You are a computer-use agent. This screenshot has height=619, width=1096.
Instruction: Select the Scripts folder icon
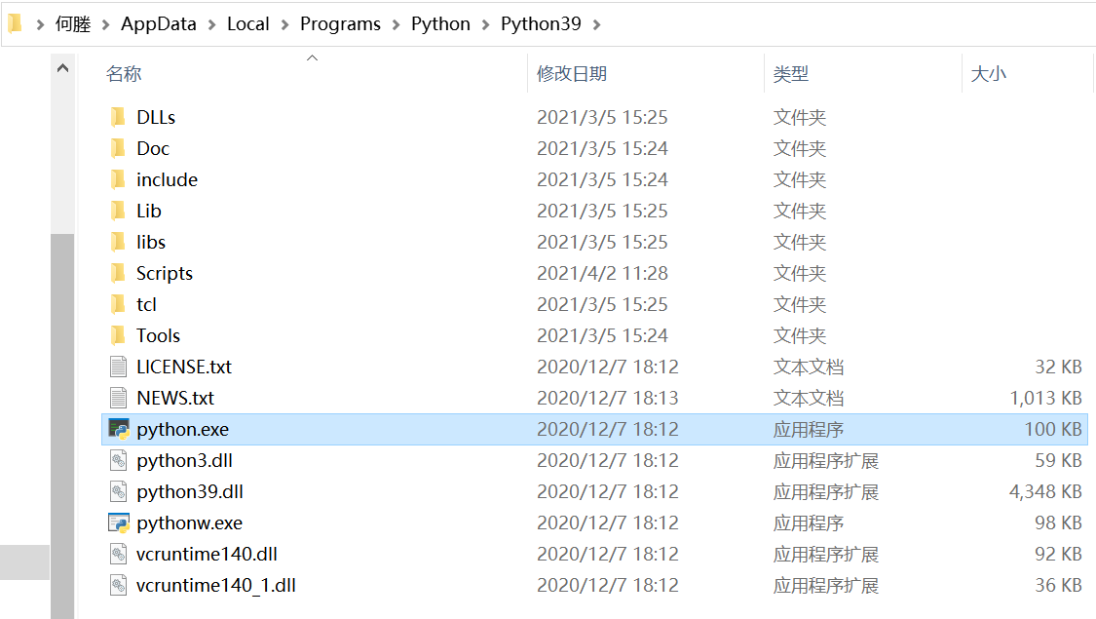tap(118, 274)
